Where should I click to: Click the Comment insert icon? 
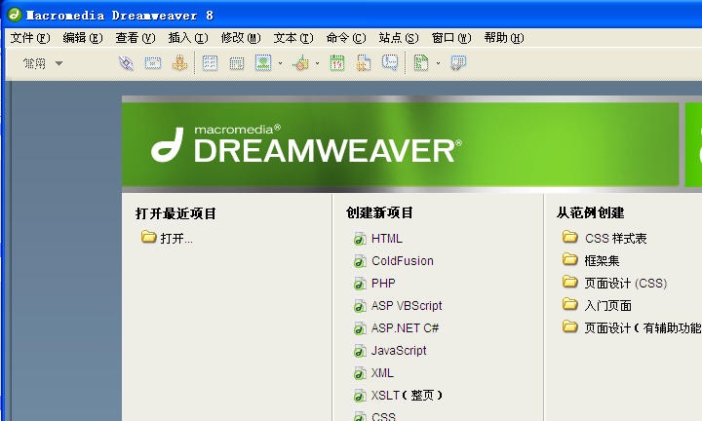pyautogui.click(x=390, y=62)
